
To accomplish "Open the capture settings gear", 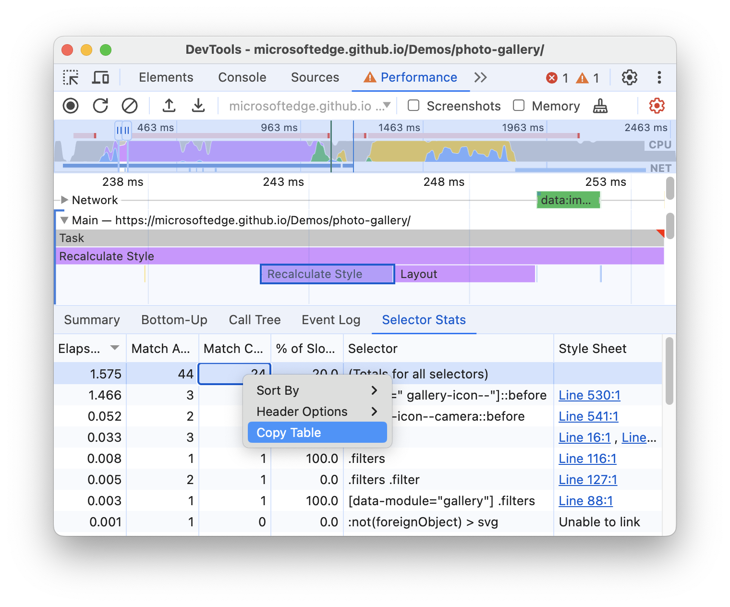I will click(x=657, y=106).
